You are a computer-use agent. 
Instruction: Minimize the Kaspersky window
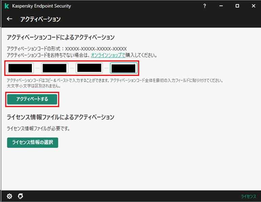click(x=221, y=6)
